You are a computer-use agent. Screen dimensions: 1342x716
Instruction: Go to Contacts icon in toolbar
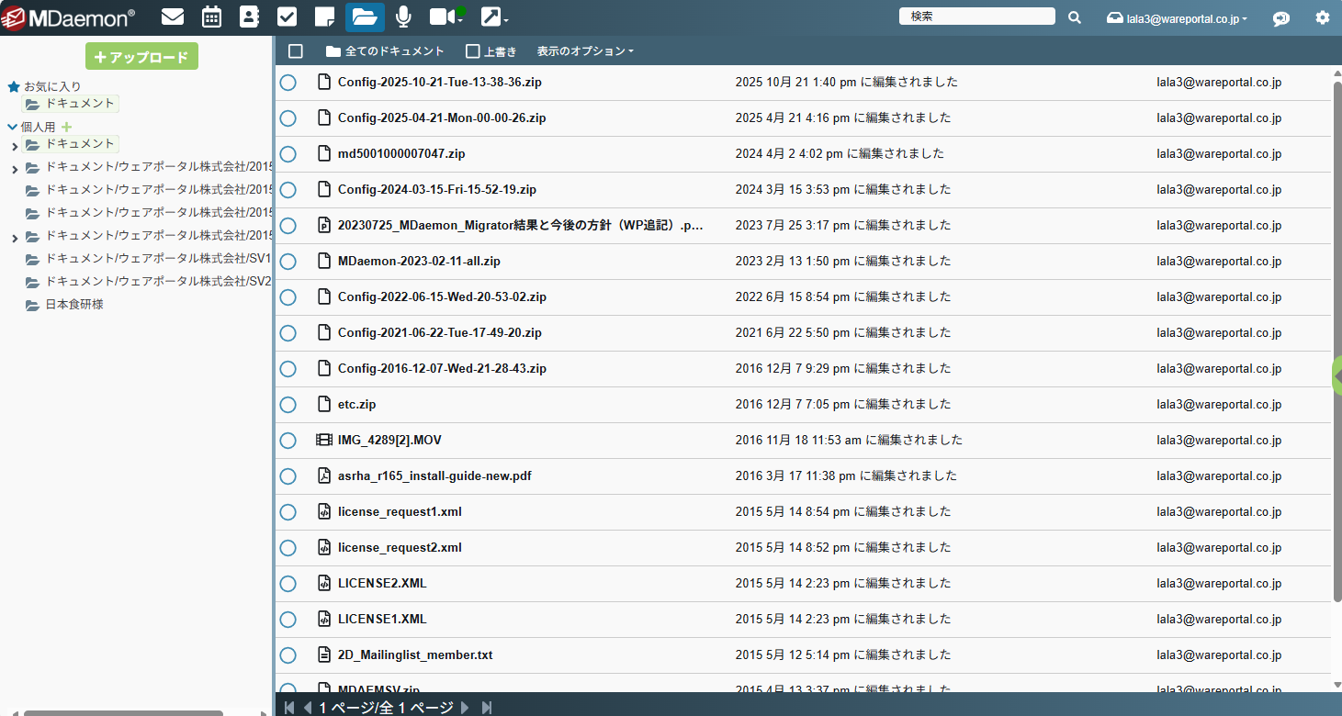[x=249, y=17]
